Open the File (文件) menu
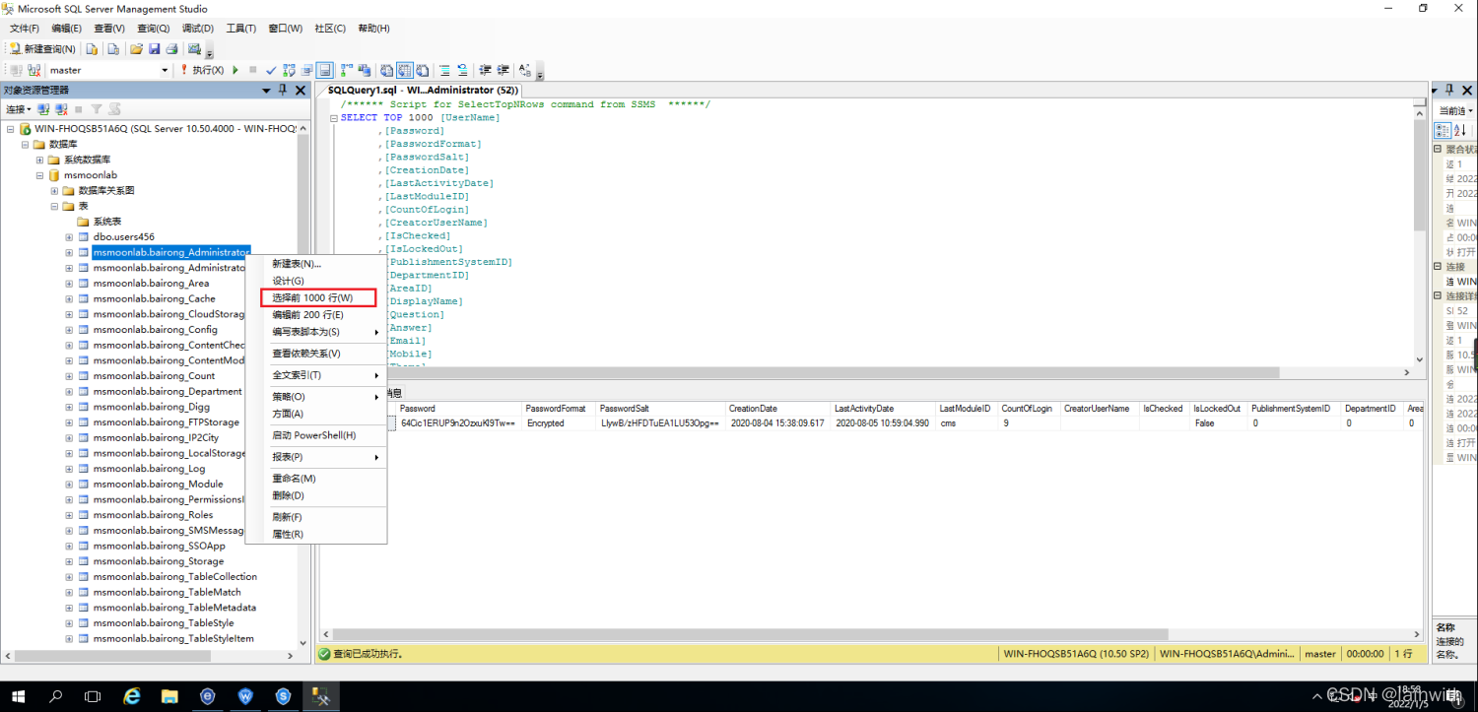The height and width of the screenshot is (712, 1478). tap(25, 29)
